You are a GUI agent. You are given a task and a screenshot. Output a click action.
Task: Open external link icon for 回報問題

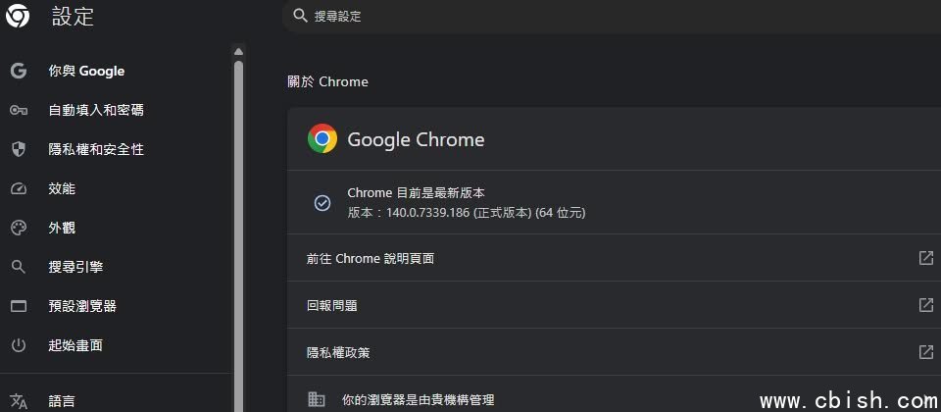(926, 304)
